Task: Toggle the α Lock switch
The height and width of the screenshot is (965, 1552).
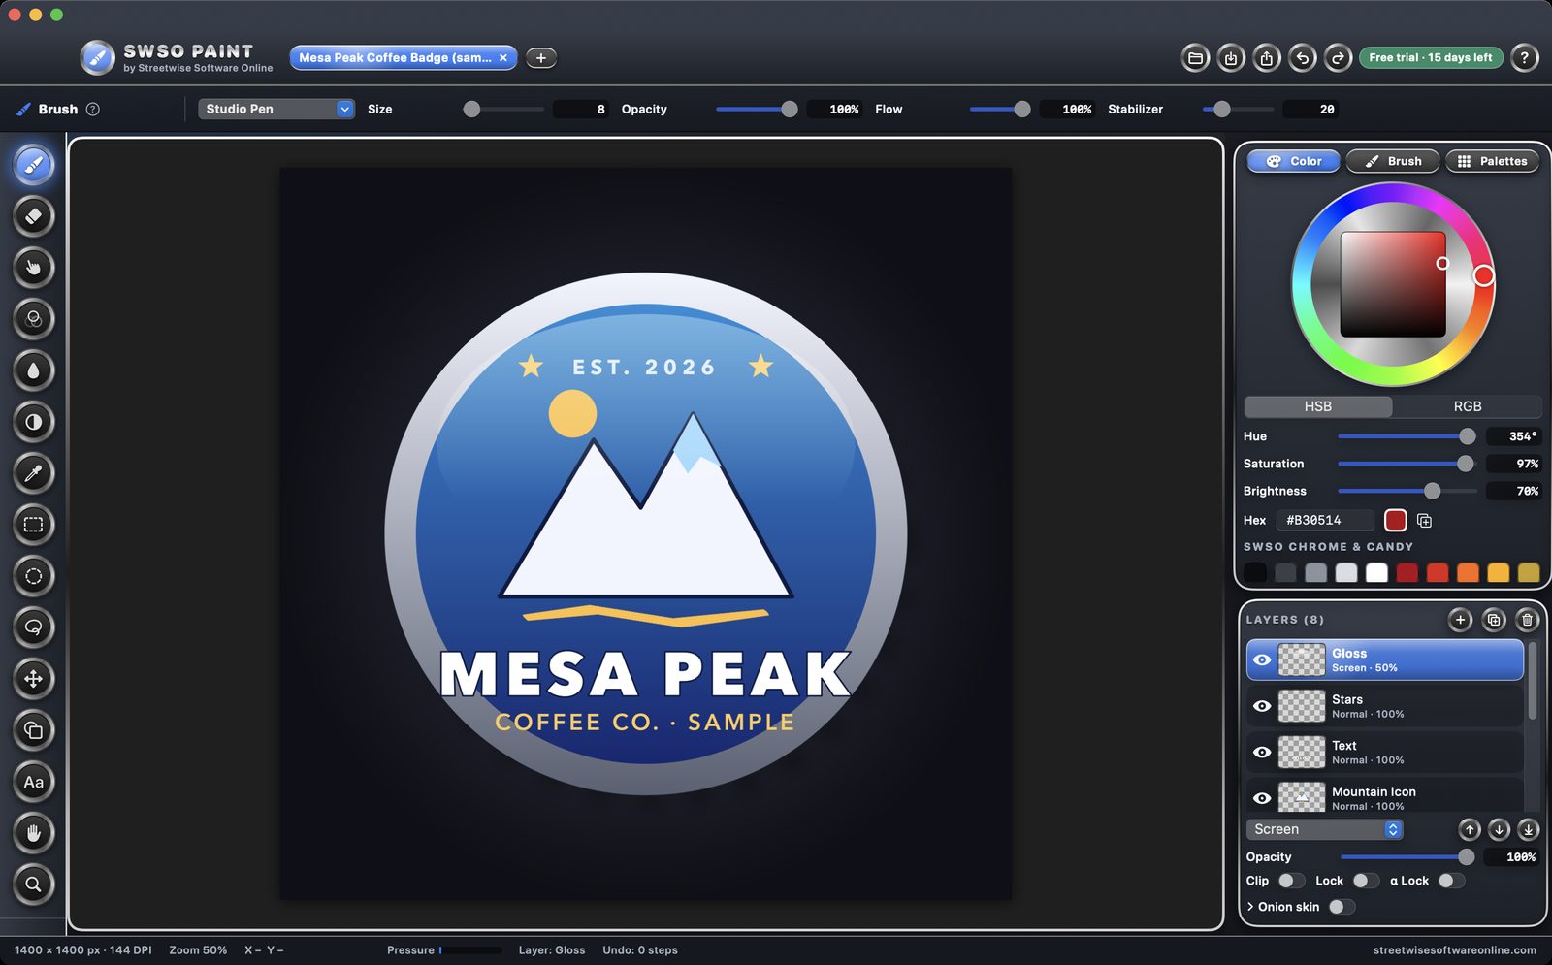Action: coord(1451,881)
